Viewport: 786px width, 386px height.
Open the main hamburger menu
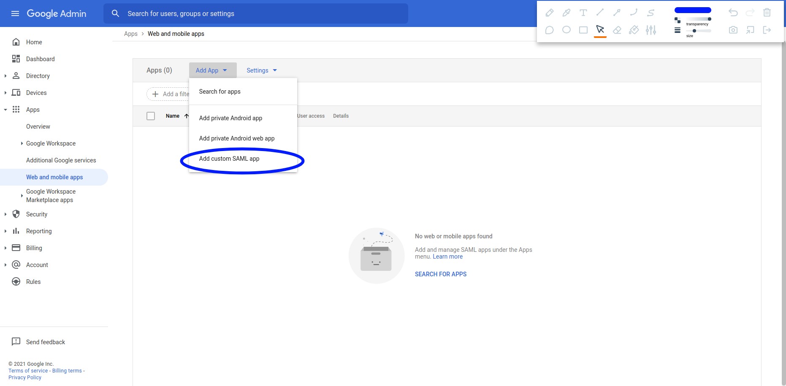(x=15, y=13)
